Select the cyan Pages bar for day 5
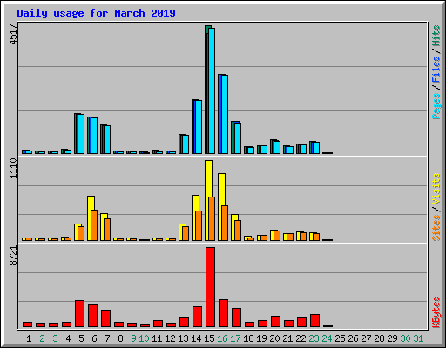Viewport: 446px width, 348px height. point(81,134)
